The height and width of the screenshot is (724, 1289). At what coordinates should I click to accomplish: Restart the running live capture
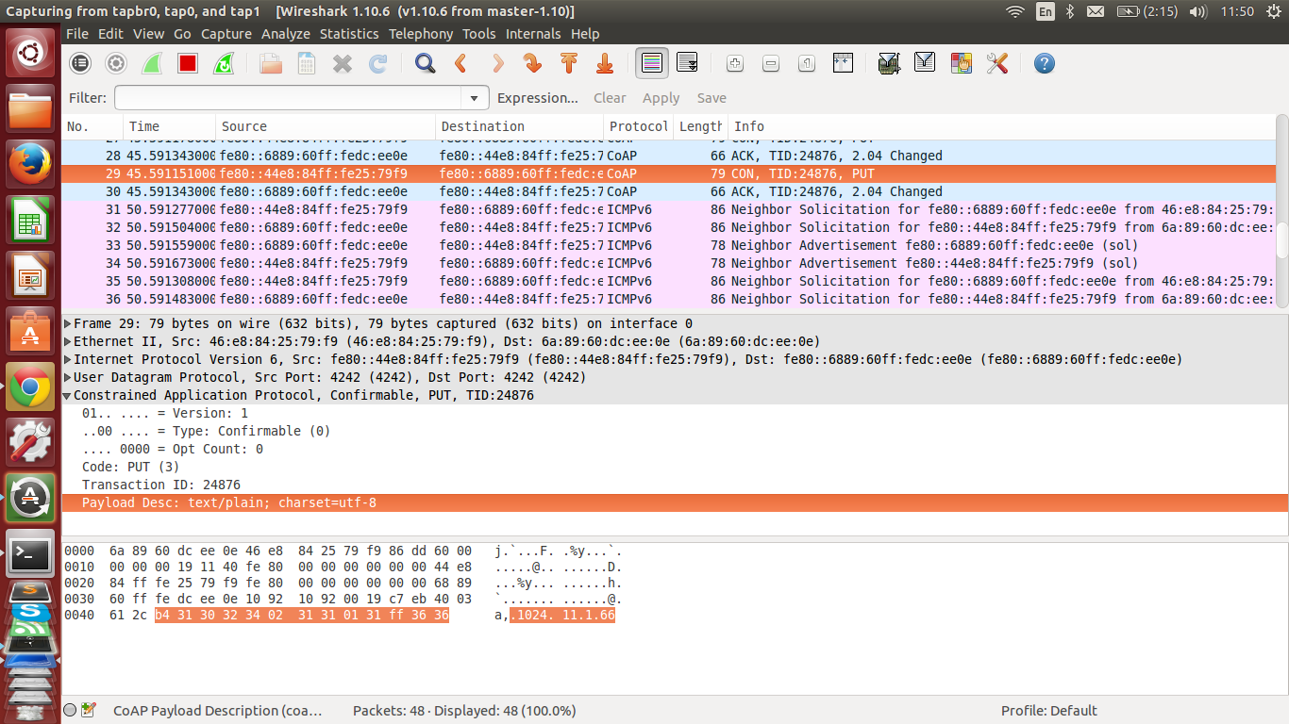[x=224, y=63]
